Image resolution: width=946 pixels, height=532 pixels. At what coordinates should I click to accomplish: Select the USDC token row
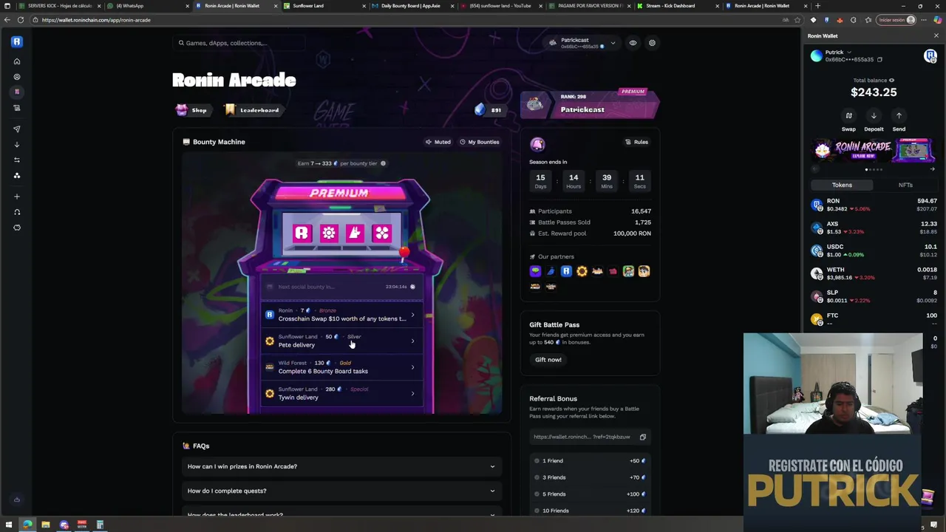[874, 250]
